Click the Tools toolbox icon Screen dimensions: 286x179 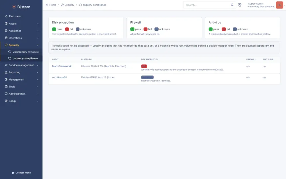pos(6,87)
